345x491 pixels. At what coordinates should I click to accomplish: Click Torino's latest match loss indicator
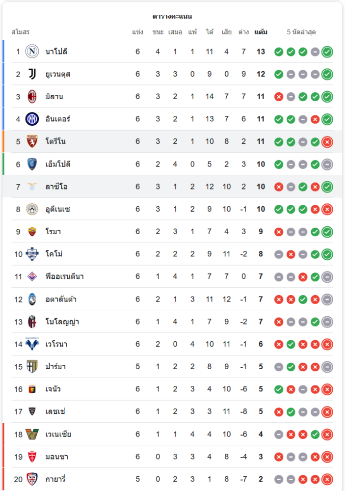[327, 141]
